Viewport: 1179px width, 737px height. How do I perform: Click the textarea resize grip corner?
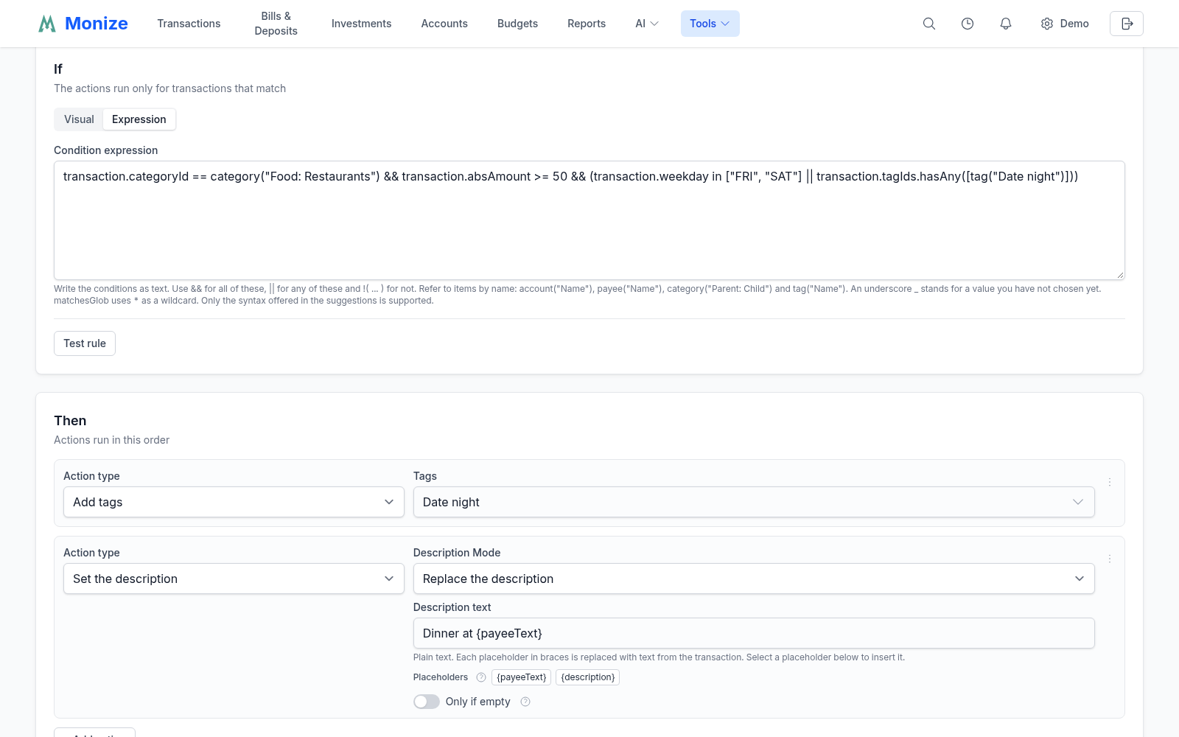[x=1120, y=275]
